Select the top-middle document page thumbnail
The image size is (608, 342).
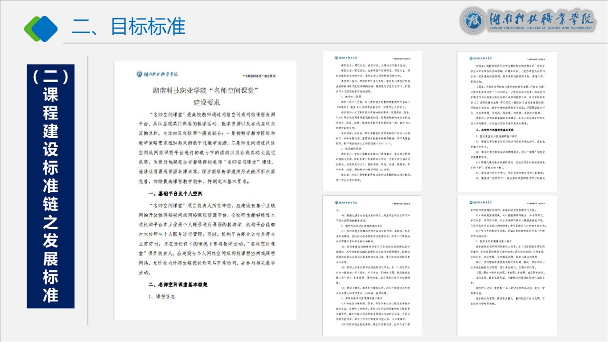[372, 121]
